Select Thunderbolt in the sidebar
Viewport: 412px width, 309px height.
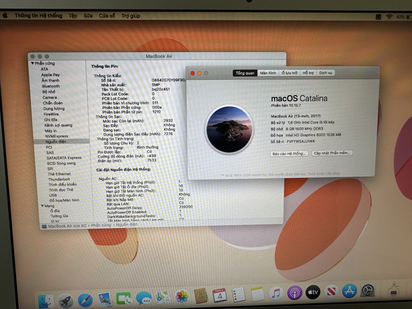[59, 179]
